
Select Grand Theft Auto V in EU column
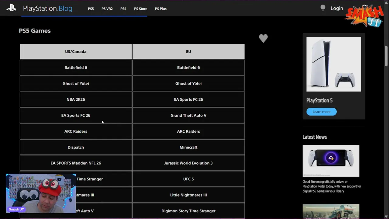188,115
